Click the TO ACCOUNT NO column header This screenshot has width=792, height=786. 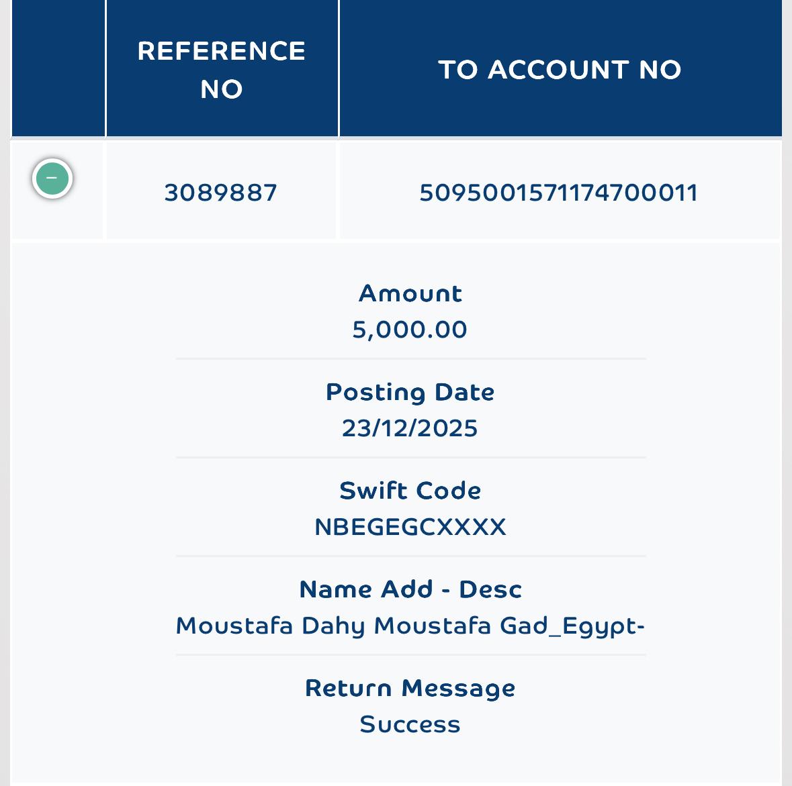coord(561,68)
